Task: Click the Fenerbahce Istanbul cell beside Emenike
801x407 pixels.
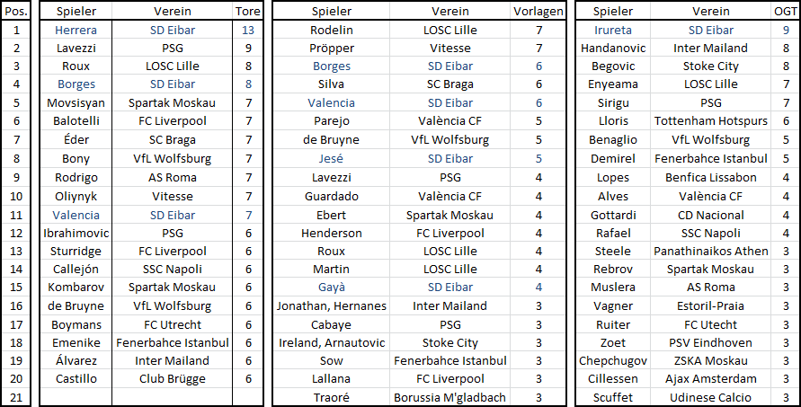Action: 172,342
